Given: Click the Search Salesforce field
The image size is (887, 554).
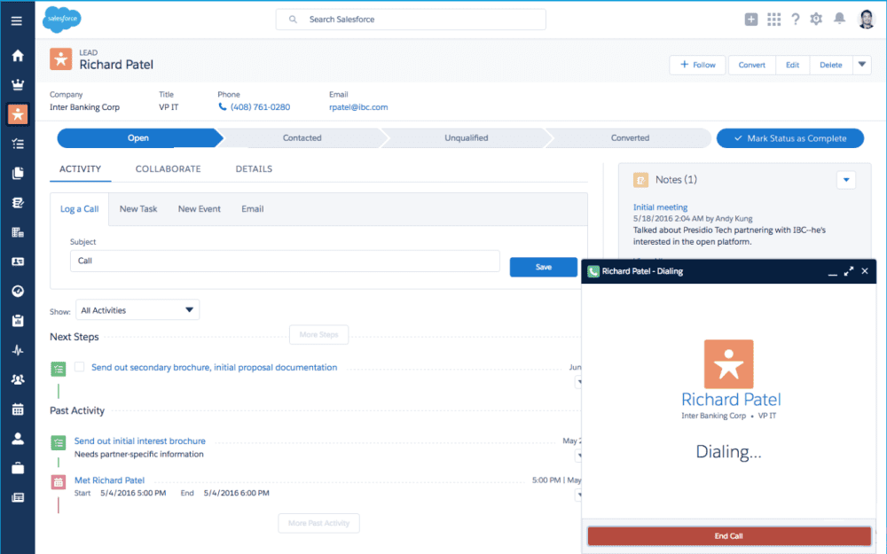Looking at the screenshot, I should coord(410,19).
